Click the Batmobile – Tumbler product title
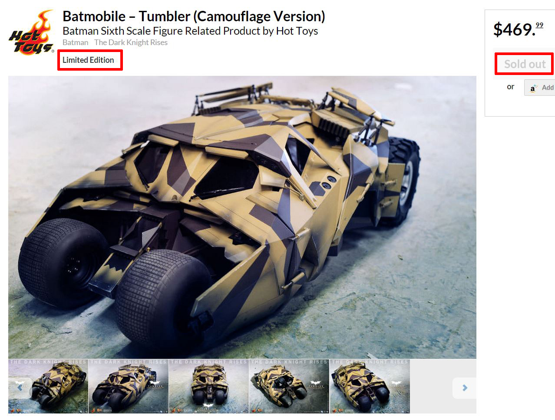This screenshot has width=555, height=420. coord(194,16)
